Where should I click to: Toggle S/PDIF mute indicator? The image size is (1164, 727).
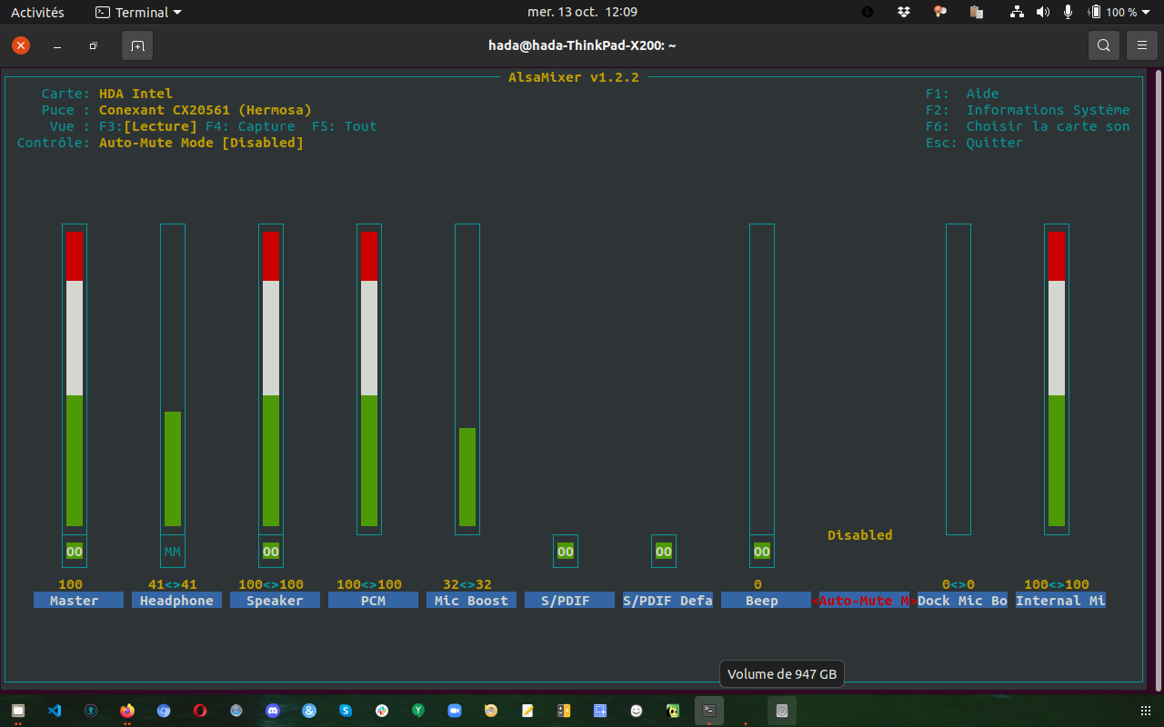[566, 552]
